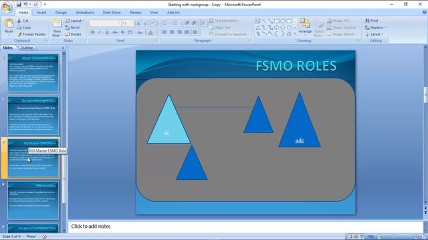428x240 pixels.
Task: Switch to Slide Sorter view
Action: point(356,237)
